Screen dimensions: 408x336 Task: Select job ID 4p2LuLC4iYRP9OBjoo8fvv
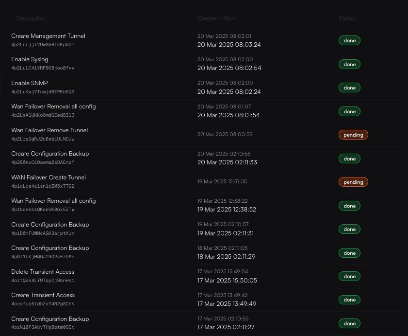tap(43, 68)
